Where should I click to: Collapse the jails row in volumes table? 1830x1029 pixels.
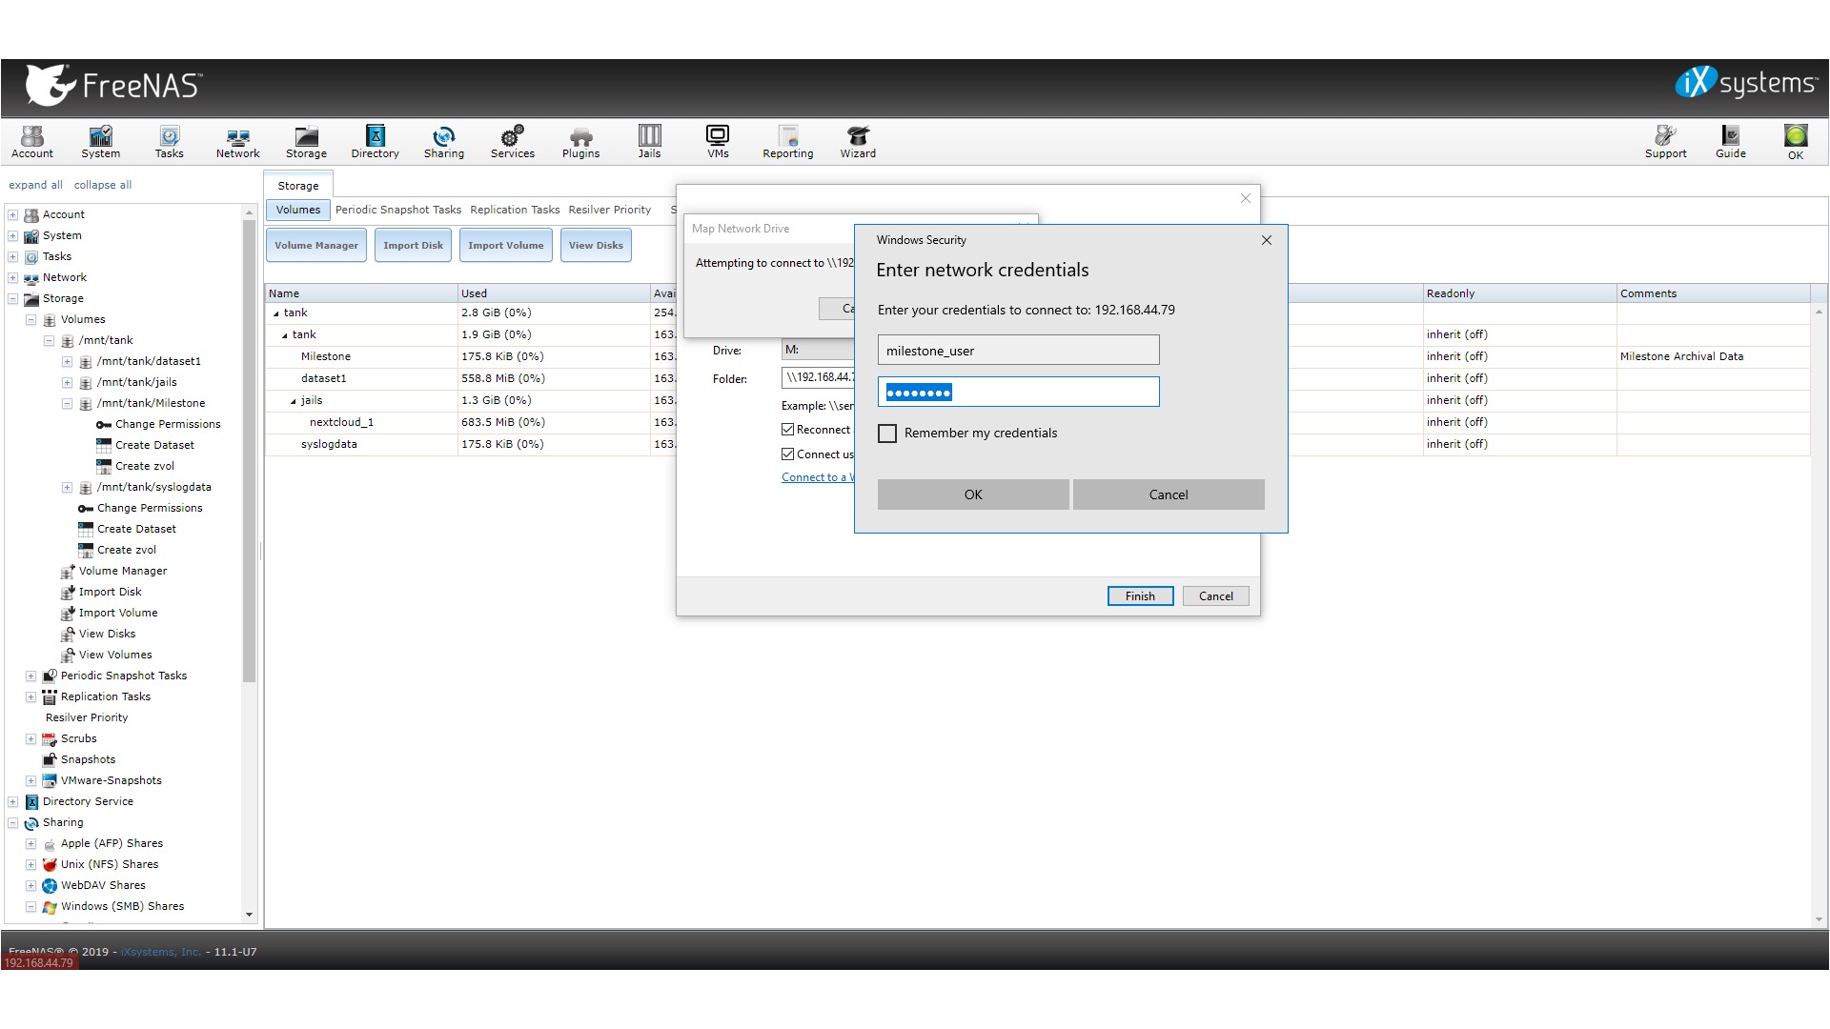pos(294,401)
